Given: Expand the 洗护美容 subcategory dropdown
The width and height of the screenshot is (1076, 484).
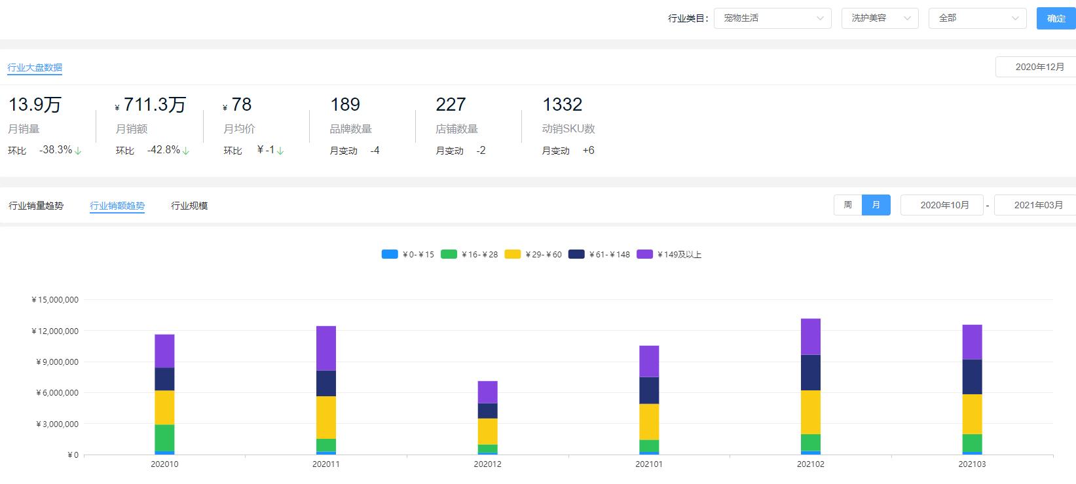Looking at the screenshot, I should pyautogui.click(x=880, y=18).
